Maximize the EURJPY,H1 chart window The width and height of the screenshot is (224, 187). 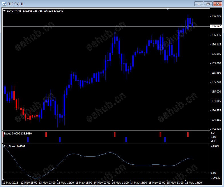tap(208, 4)
